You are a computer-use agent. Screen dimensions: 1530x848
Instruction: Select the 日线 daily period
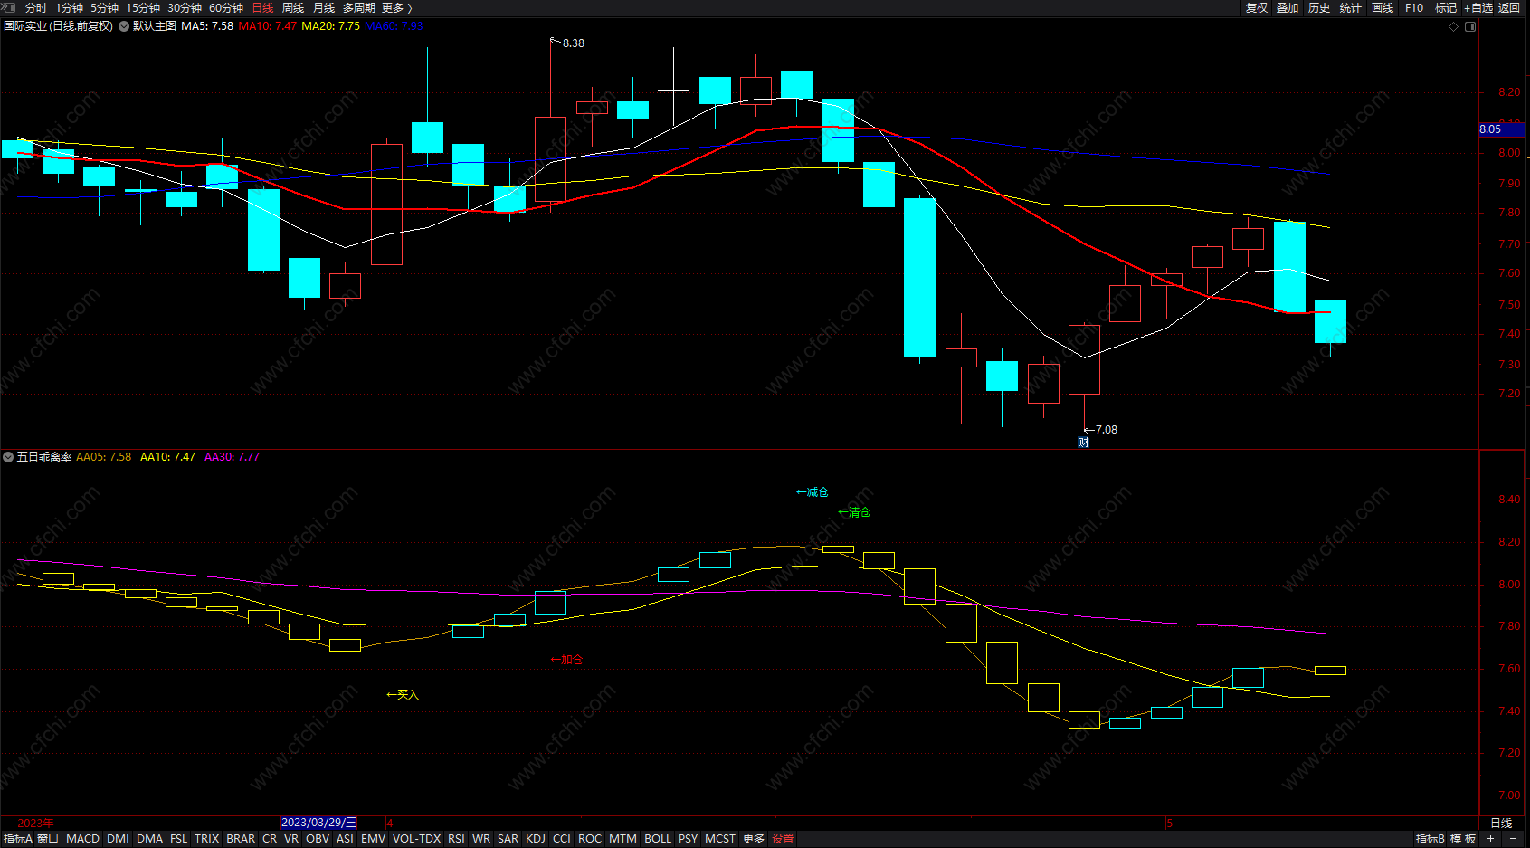click(262, 7)
